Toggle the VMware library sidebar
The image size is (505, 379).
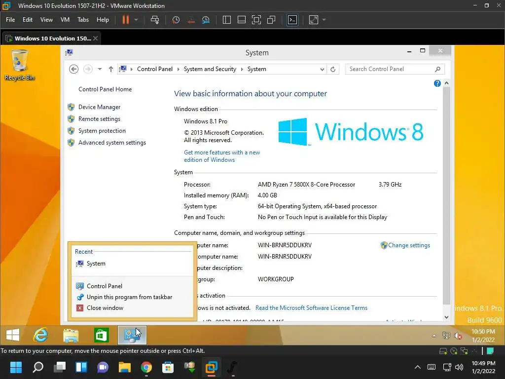click(x=227, y=20)
